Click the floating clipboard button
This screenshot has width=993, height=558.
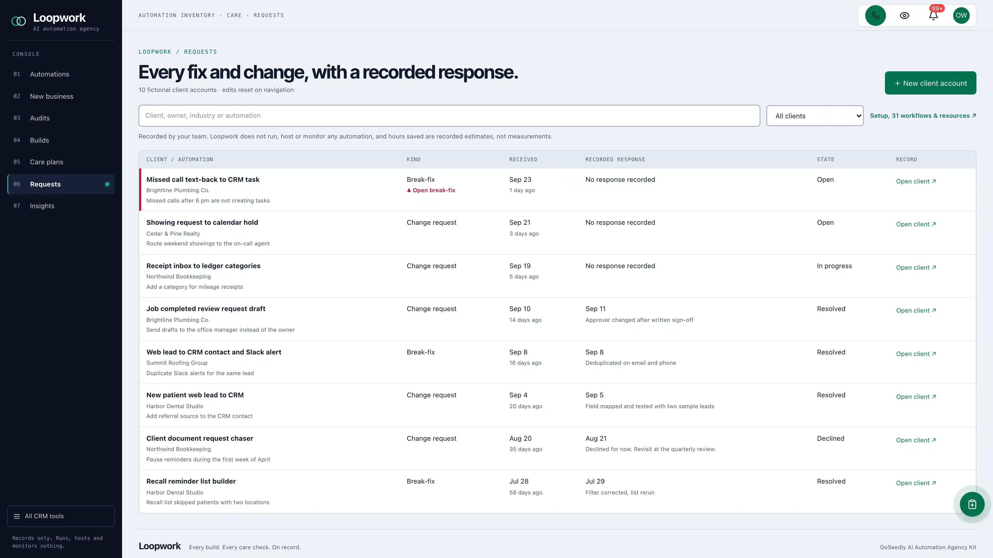click(x=972, y=504)
